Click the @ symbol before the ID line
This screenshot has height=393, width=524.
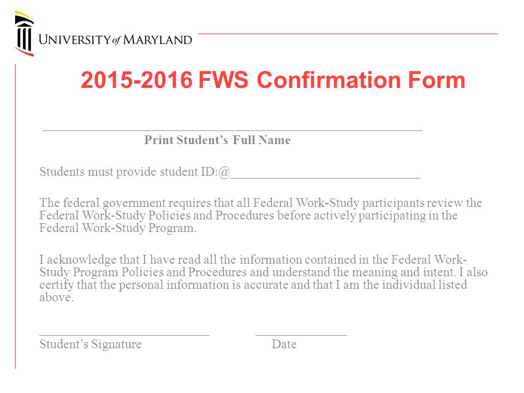tap(224, 172)
